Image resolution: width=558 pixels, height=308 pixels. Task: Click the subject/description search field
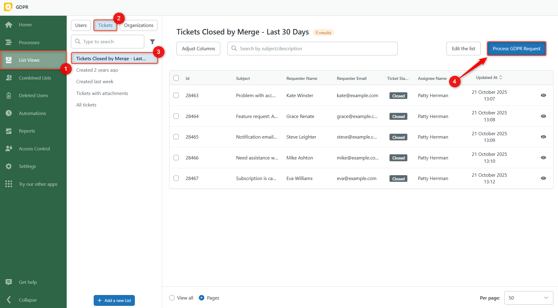click(312, 49)
